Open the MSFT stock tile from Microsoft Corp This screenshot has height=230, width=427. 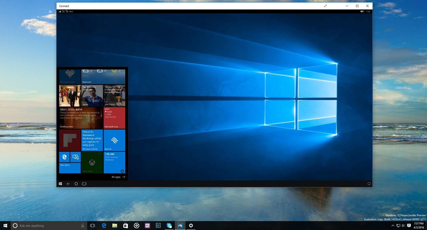click(114, 118)
